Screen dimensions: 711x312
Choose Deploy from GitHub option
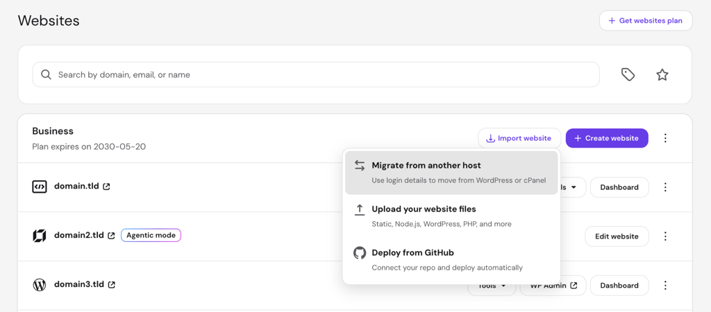(x=451, y=260)
